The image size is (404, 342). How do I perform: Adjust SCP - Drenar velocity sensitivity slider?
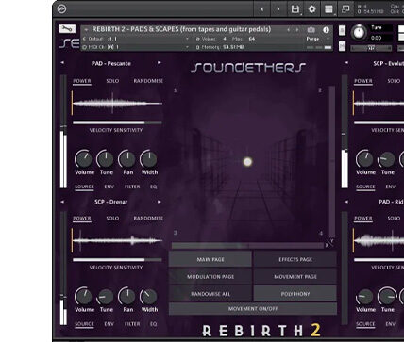(117, 260)
